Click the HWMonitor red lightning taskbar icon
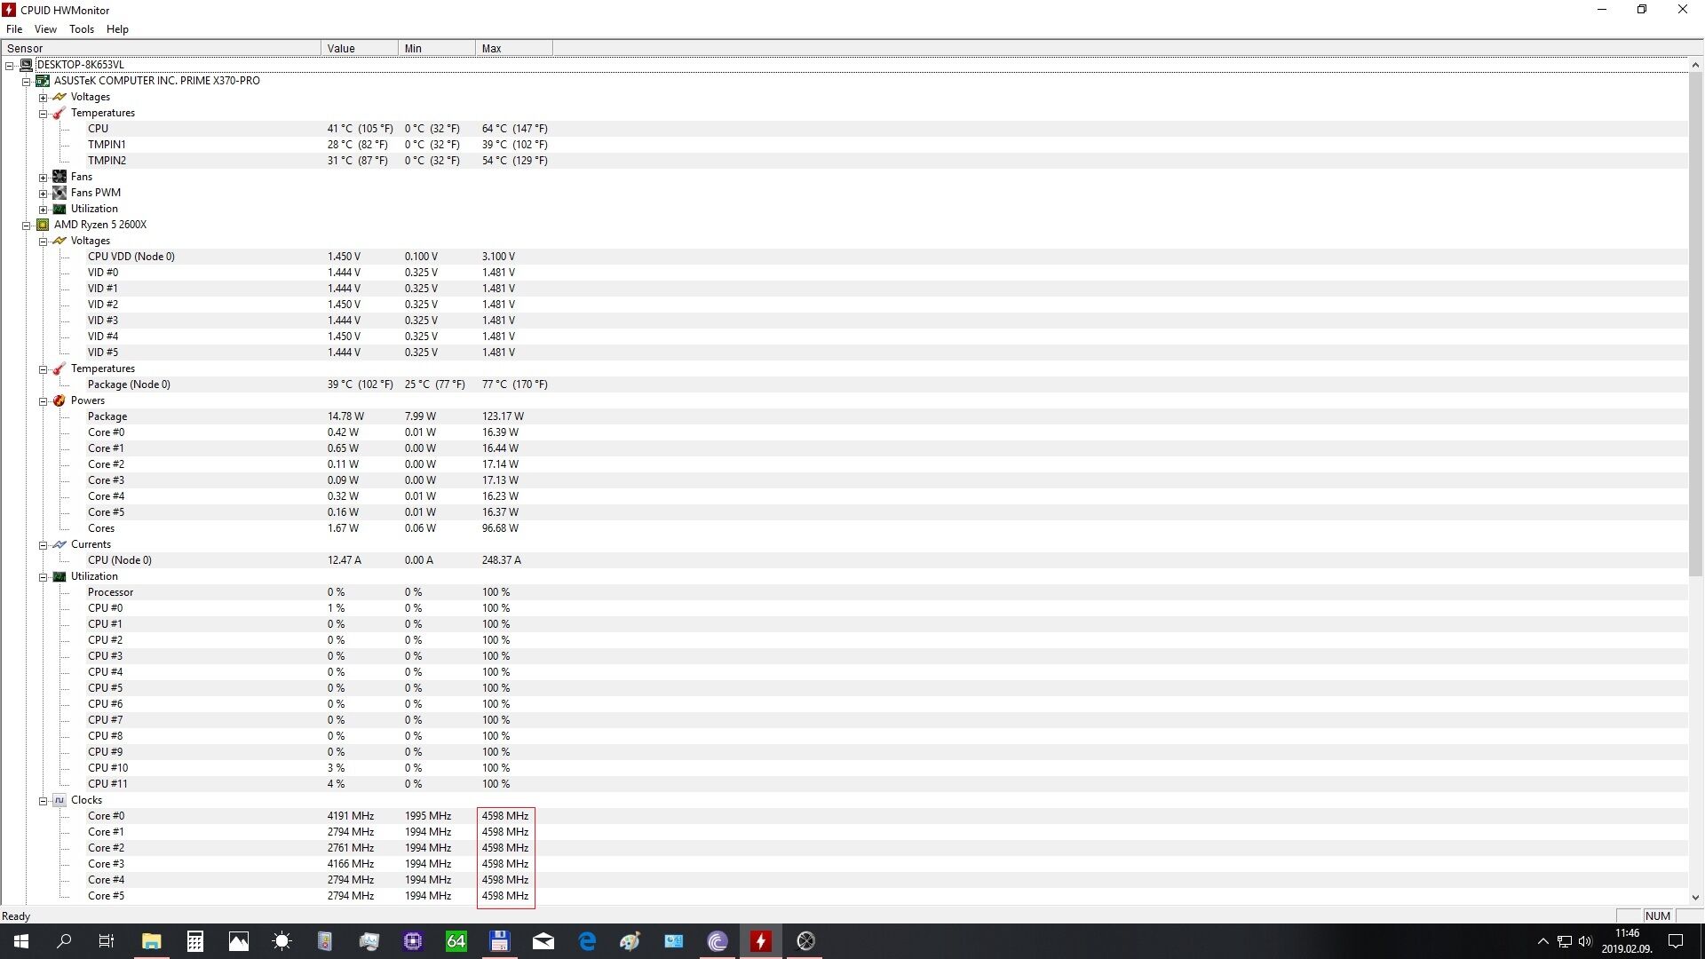Viewport: 1705px width, 959px height. (x=761, y=941)
